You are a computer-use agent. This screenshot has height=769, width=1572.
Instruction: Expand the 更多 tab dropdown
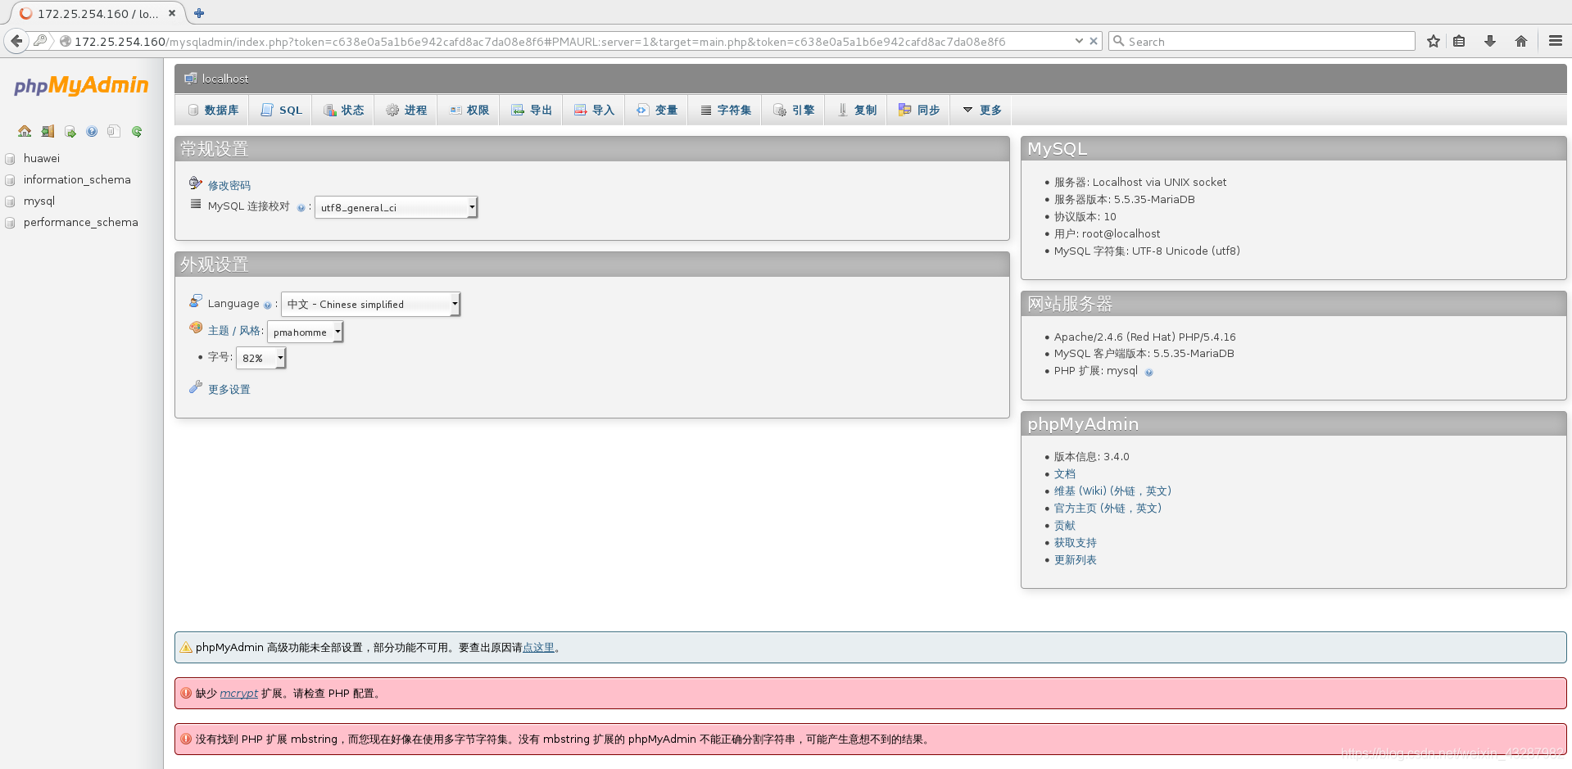982,110
